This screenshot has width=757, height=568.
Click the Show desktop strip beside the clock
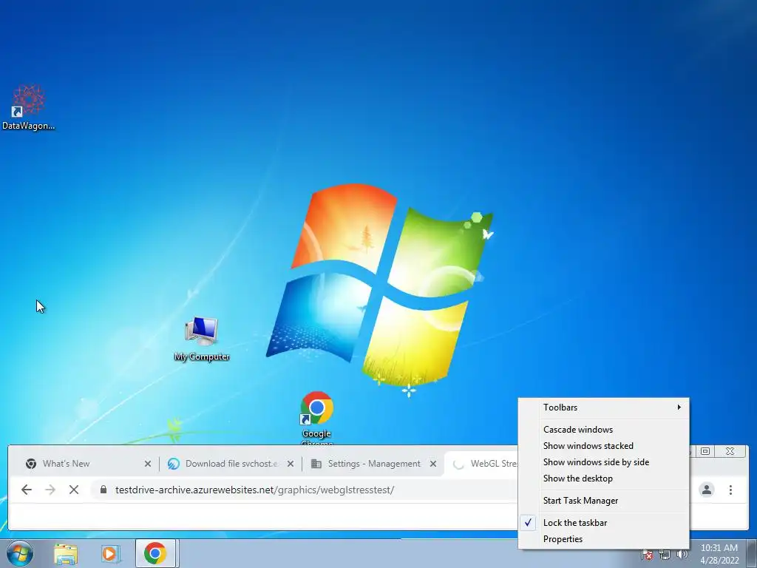752,553
